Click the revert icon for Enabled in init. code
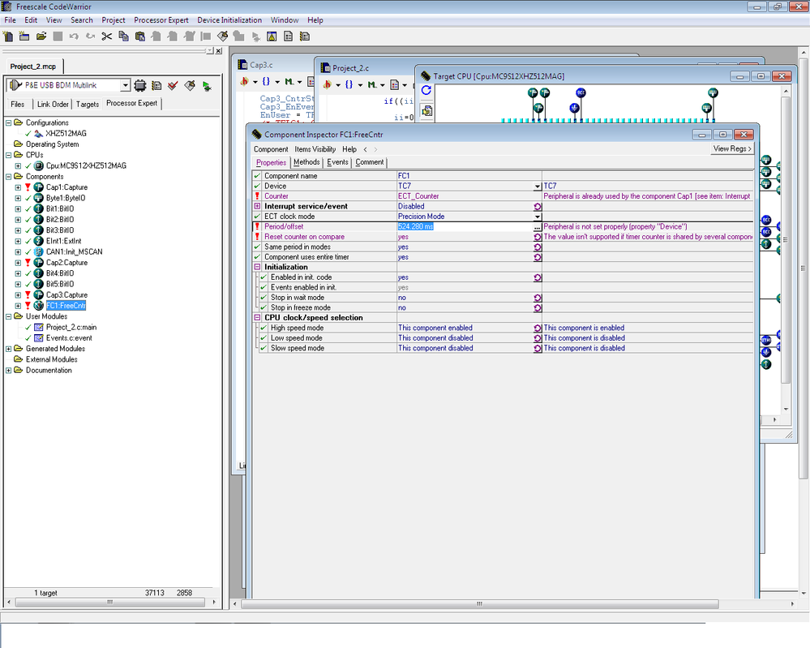Image resolution: width=810 pixels, height=648 pixels. pos(538,277)
